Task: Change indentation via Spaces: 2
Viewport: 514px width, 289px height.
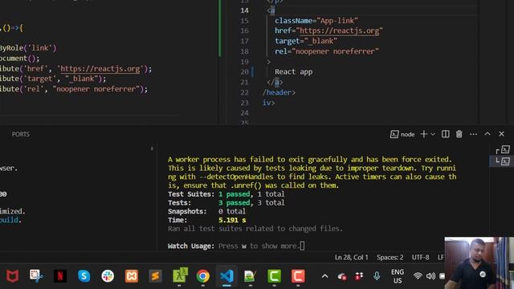Action: point(390,258)
